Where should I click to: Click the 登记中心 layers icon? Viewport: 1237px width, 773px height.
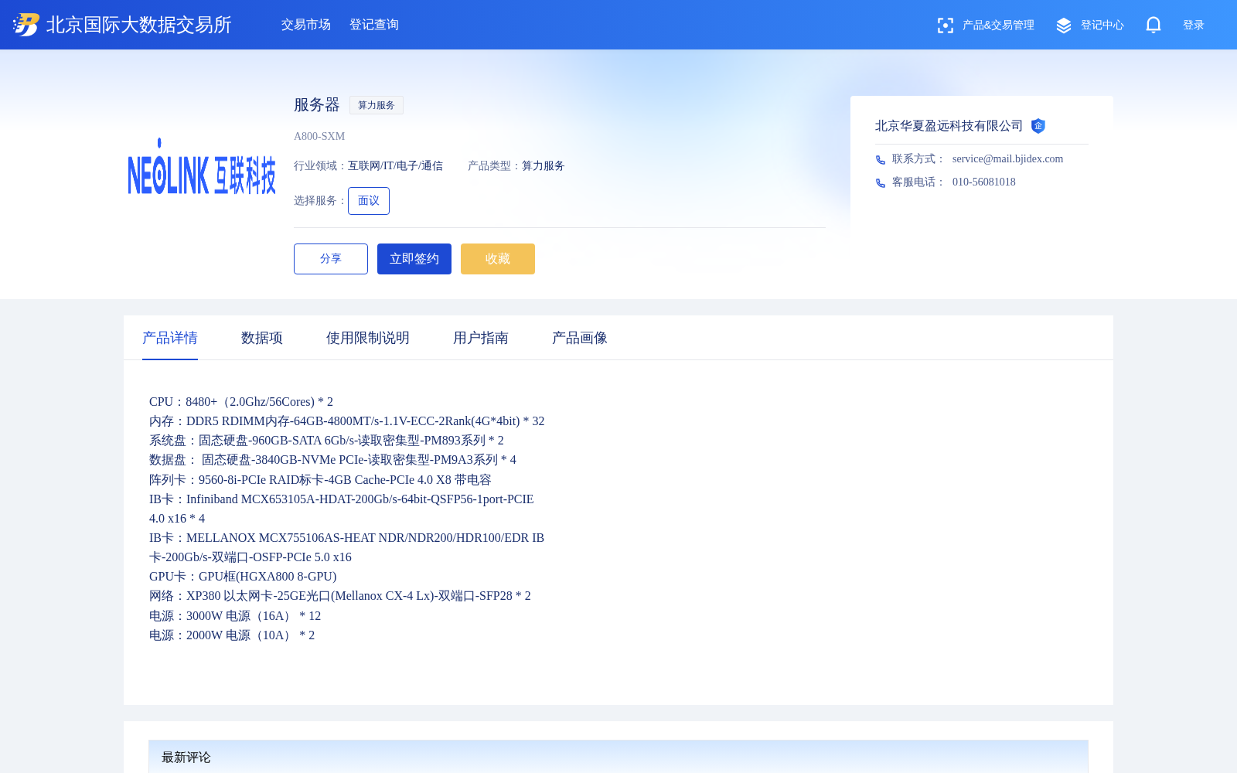1064,26
